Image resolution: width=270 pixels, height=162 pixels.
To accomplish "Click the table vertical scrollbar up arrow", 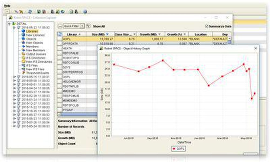I will pyautogui.click(x=229, y=39).
